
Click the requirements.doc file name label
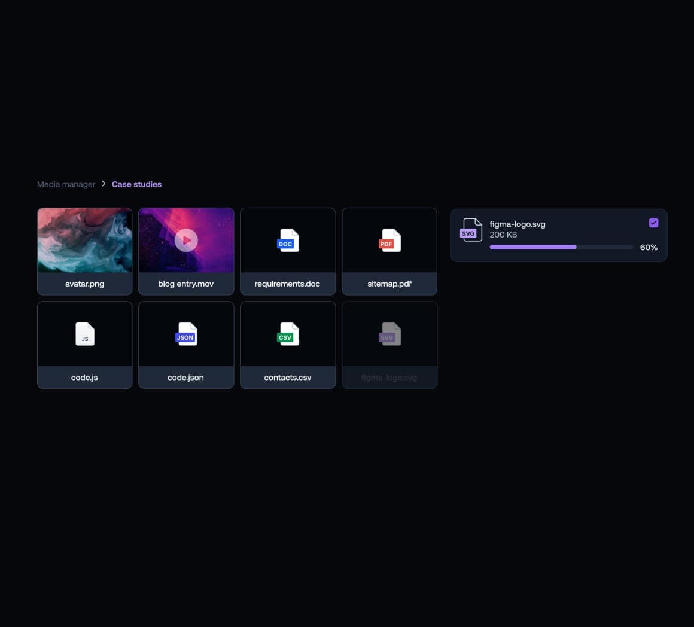tap(287, 284)
